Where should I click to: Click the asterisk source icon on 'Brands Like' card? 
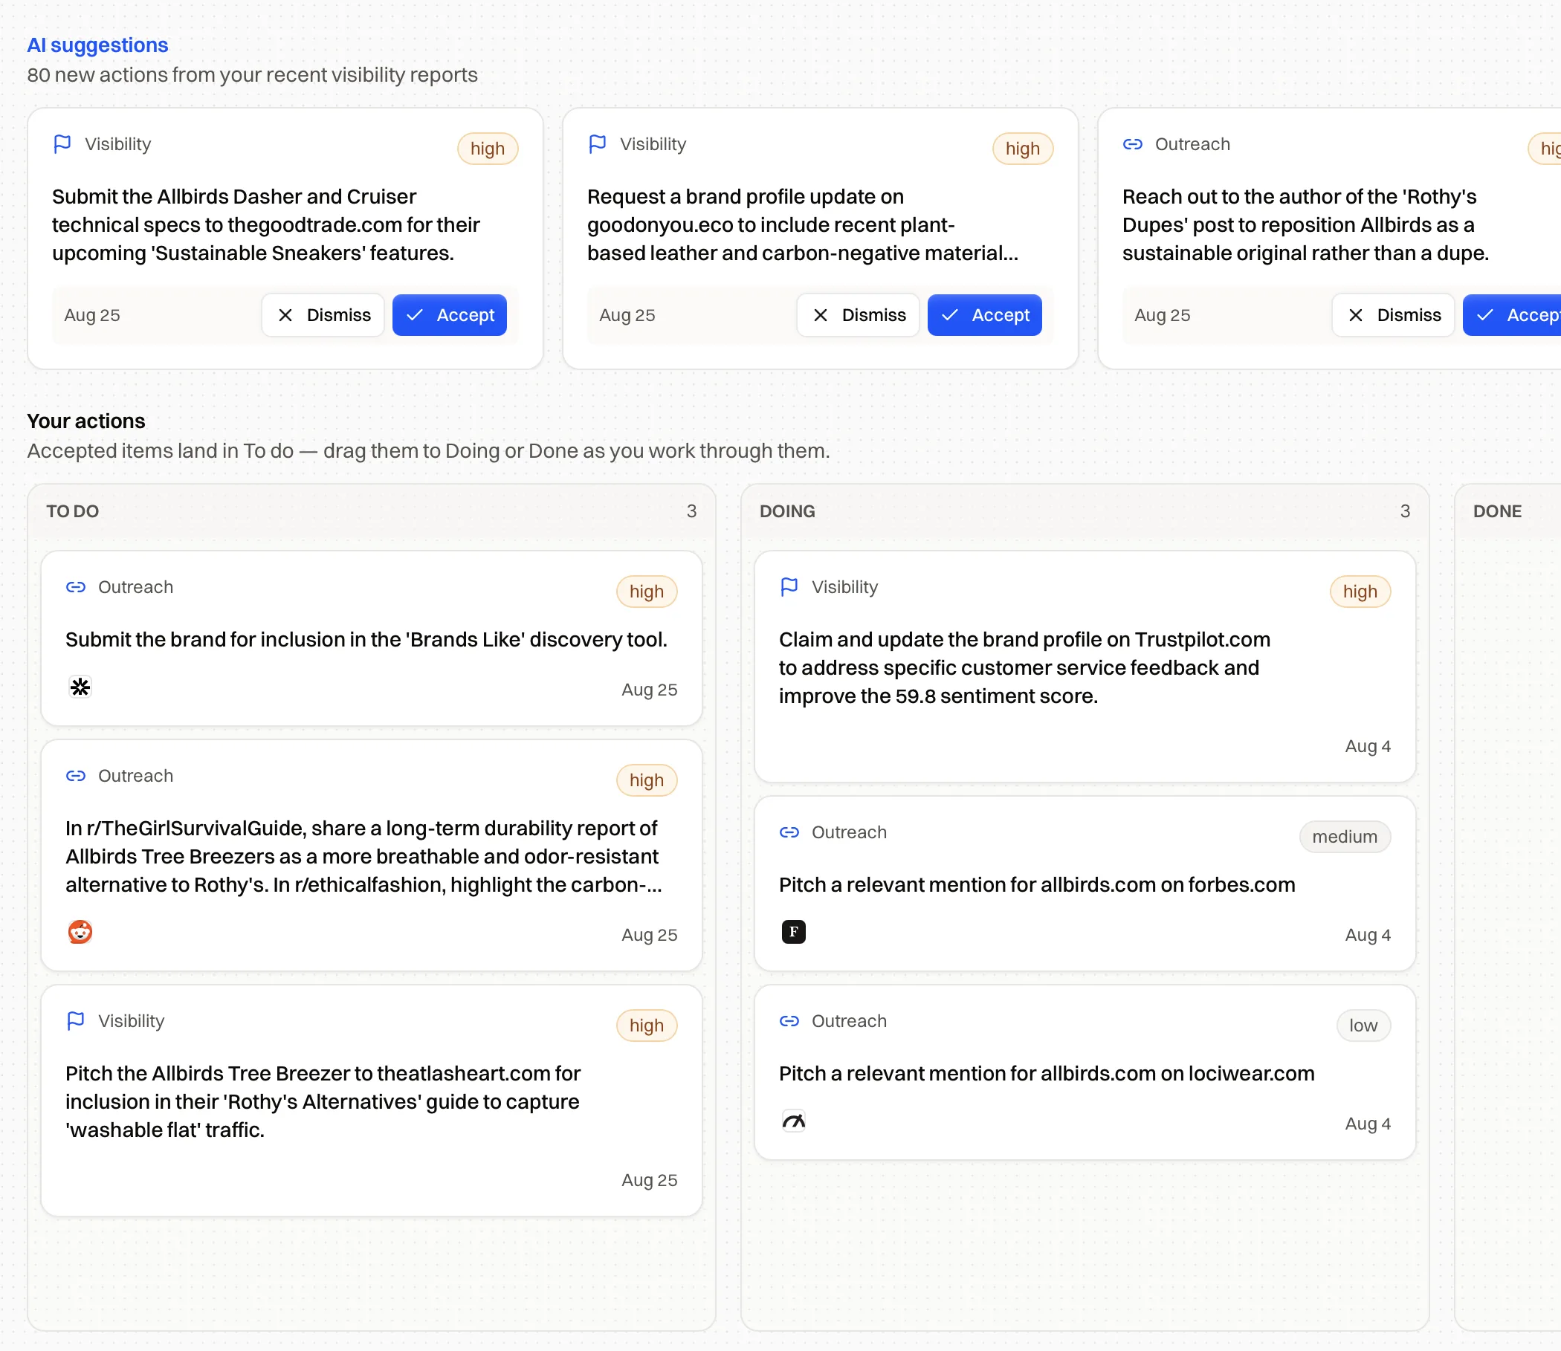point(80,687)
